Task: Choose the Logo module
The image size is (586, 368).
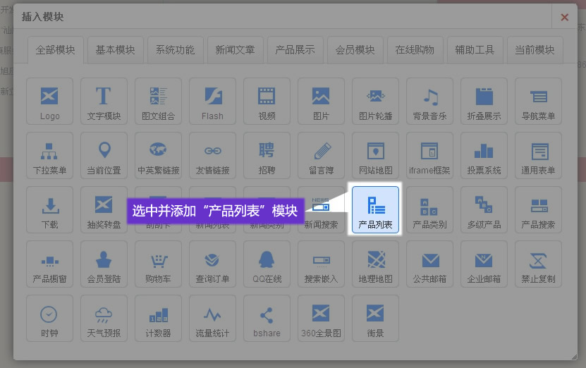Action: click(x=49, y=101)
